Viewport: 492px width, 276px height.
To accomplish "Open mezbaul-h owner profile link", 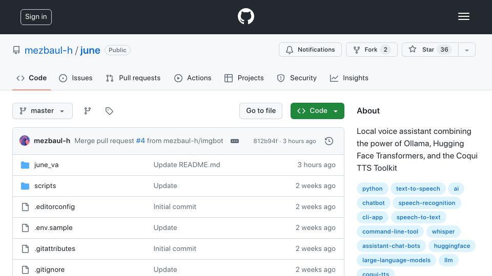I will (x=48, y=50).
